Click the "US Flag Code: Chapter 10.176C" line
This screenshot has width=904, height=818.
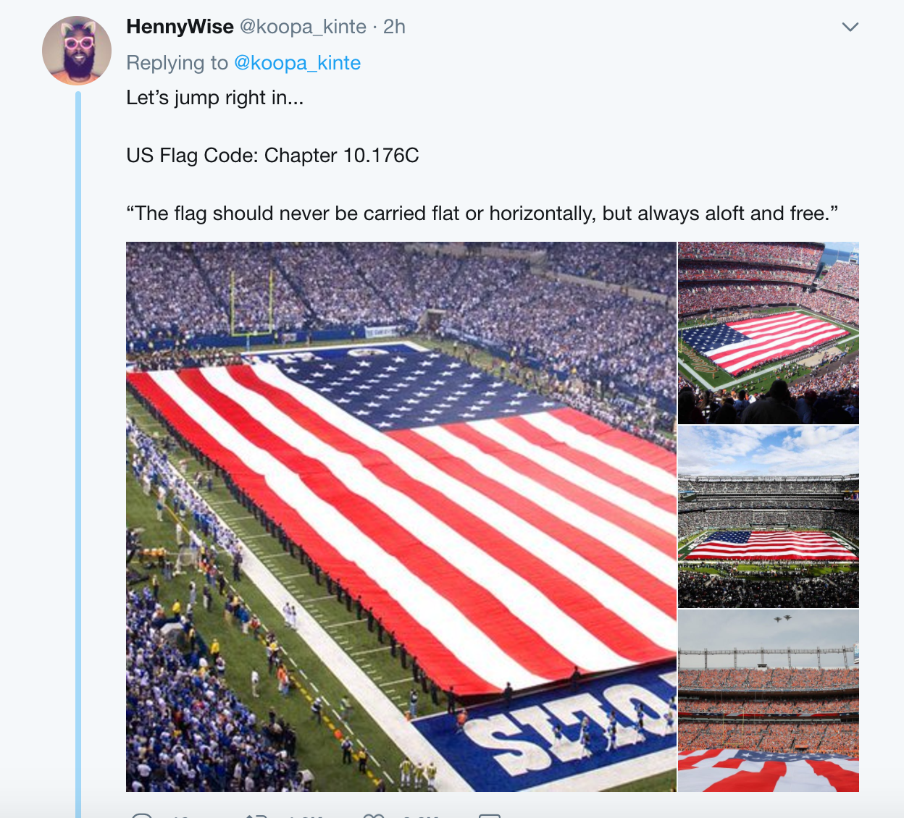(x=272, y=155)
